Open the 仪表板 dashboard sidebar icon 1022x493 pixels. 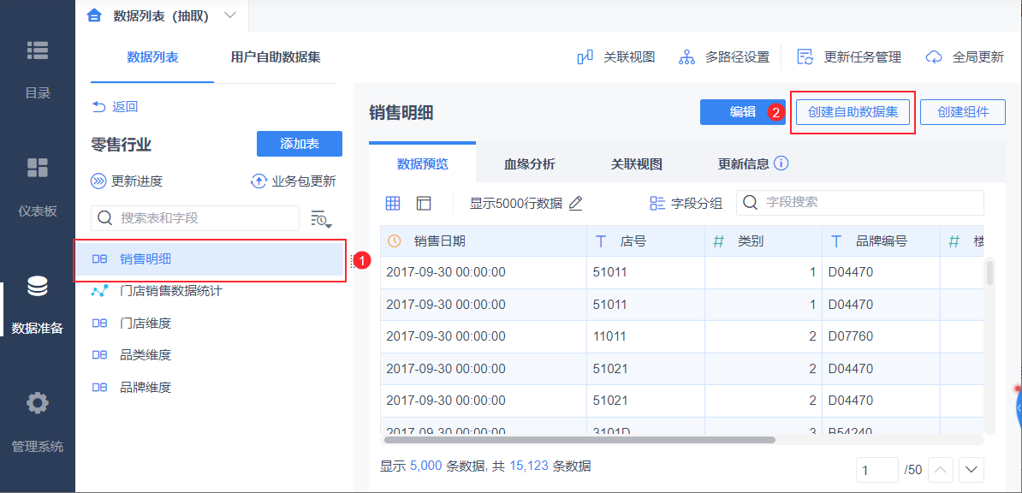pyautogui.click(x=37, y=168)
